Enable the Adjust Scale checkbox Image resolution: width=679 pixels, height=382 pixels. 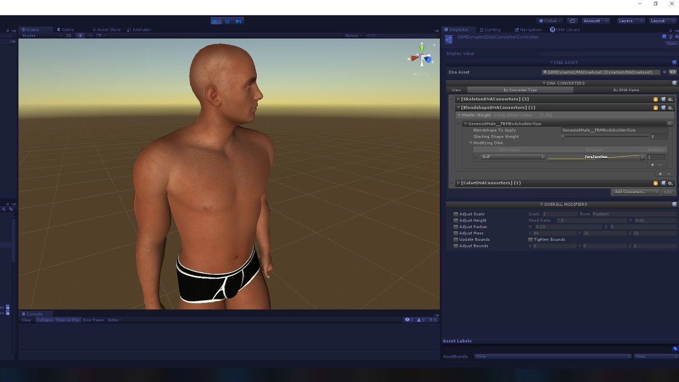point(456,214)
